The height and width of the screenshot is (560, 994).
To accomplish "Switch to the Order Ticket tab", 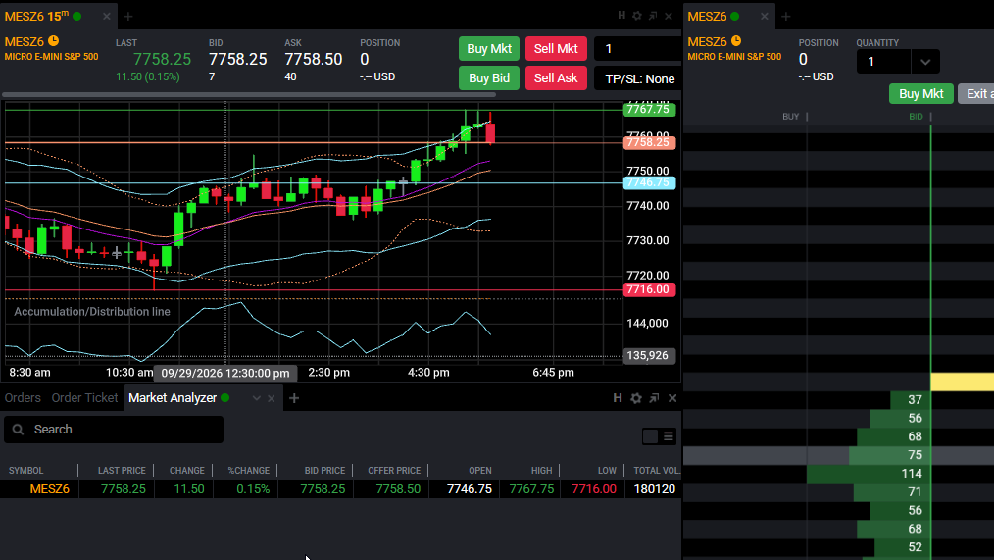I will 84,397.
